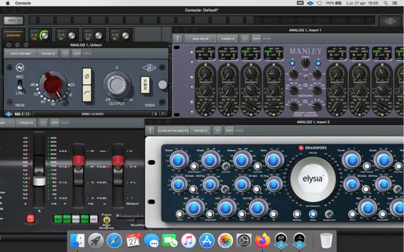404x252 pixels.
Task: Open Presets dropdown in ANALOG 1 Unison window
Action: tap(48, 53)
